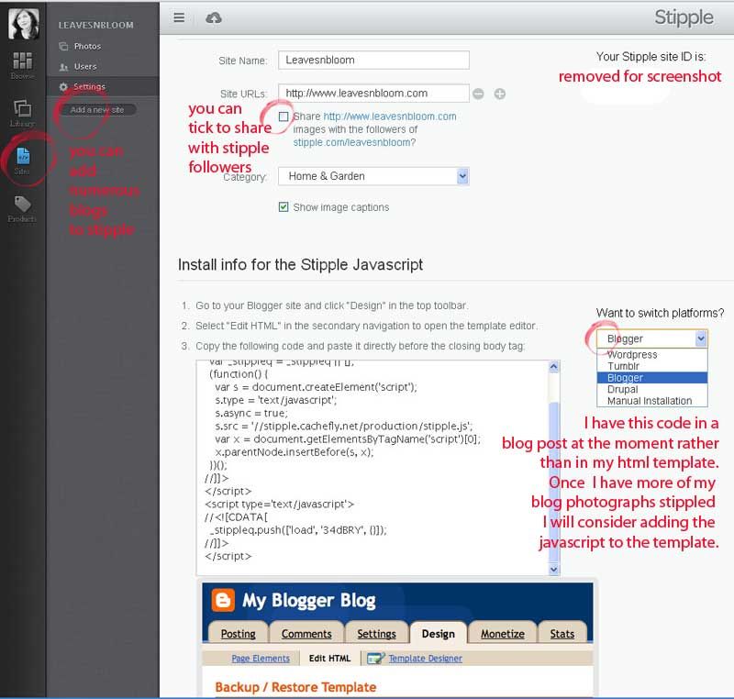The height and width of the screenshot is (699, 734).
Task: Click the Template Designer icon
Action: click(x=376, y=659)
